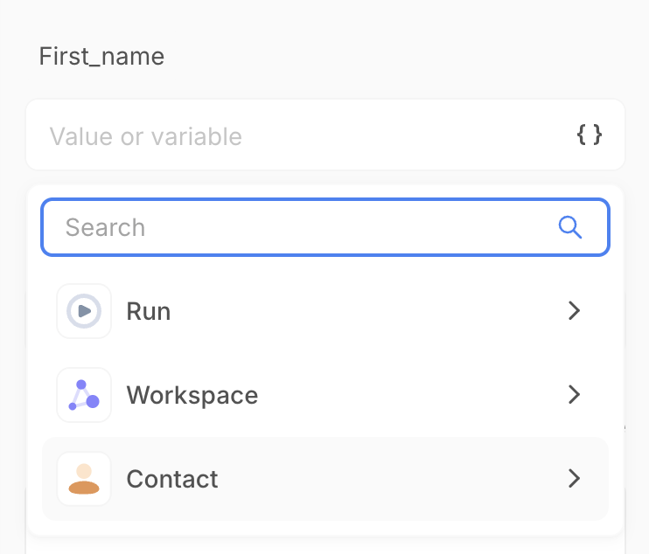Expand the Workspace category chevron
Image resolution: width=649 pixels, height=554 pixels.
click(574, 395)
